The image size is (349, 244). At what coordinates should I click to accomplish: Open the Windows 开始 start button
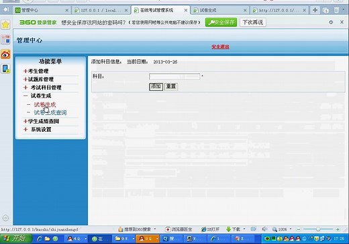16,239
